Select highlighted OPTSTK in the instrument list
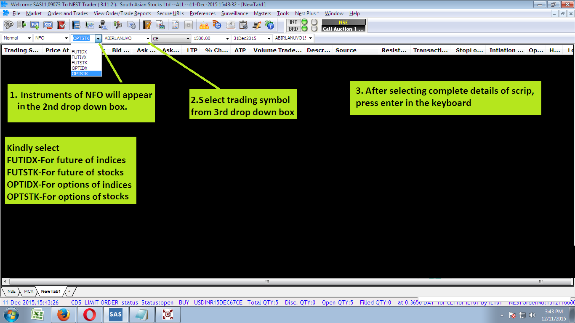Screen dimensions: 575x323 pos(86,74)
